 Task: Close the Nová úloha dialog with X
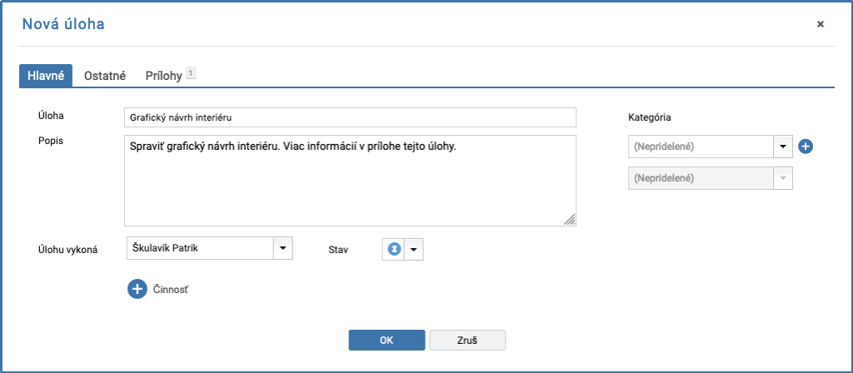[x=821, y=24]
